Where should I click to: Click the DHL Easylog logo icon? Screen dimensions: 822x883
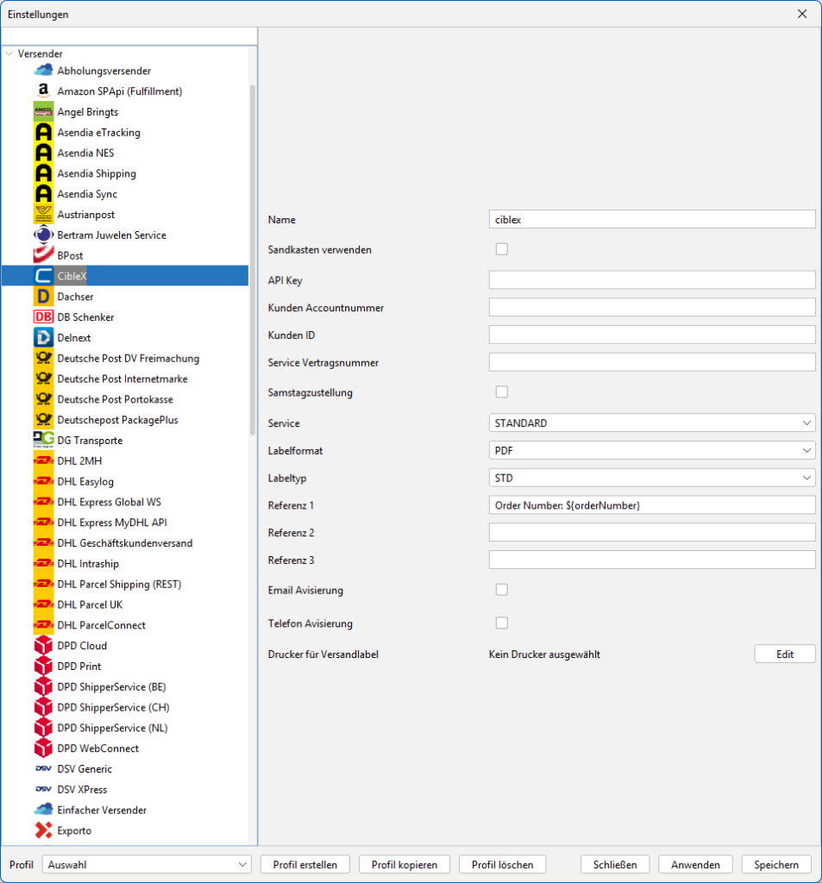click(x=43, y=481)
